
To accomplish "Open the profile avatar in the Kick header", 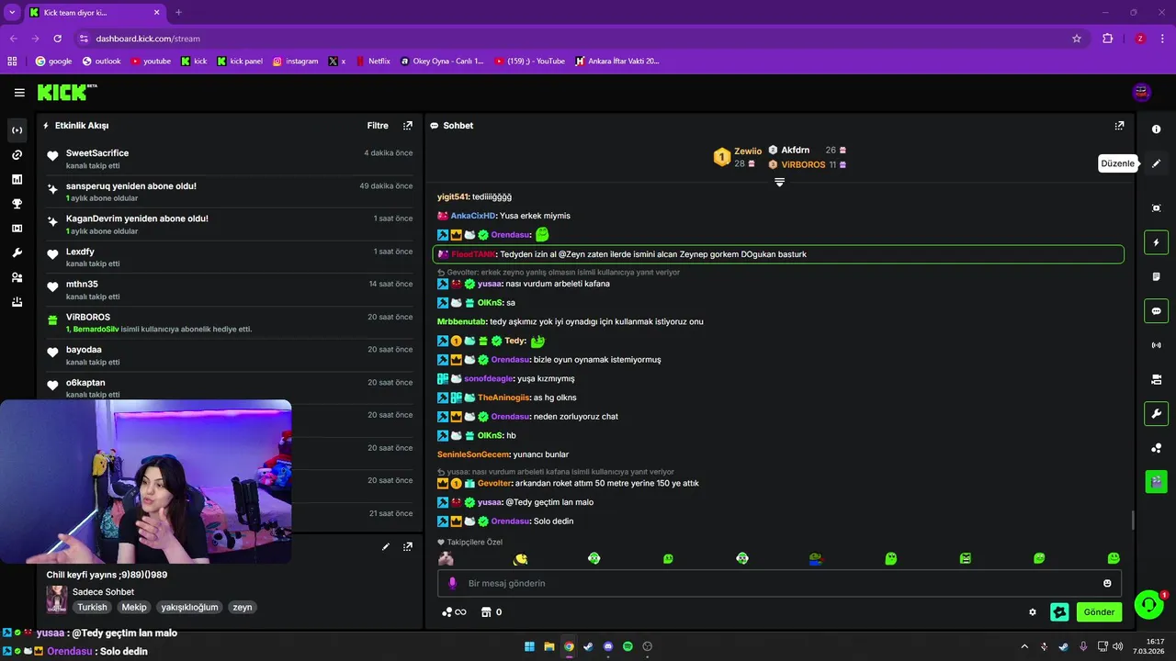I will pyautogui.click(x=1142, y=92).
